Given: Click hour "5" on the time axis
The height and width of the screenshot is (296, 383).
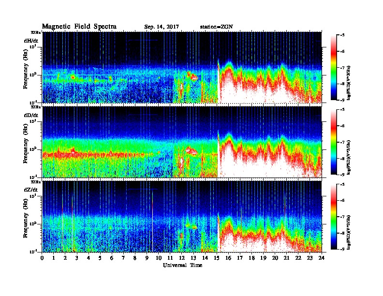Looking at the screenshot, I should coord(100,258).
